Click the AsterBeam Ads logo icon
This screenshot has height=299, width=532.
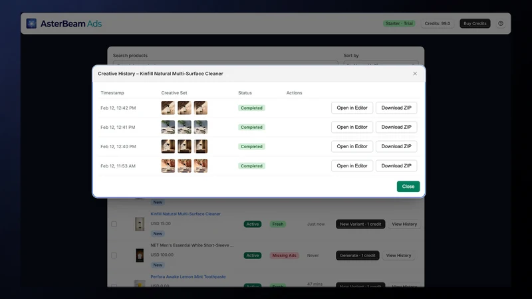point(31,23)
